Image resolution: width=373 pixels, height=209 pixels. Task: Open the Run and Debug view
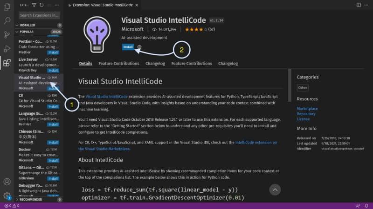tap(7, 49)
